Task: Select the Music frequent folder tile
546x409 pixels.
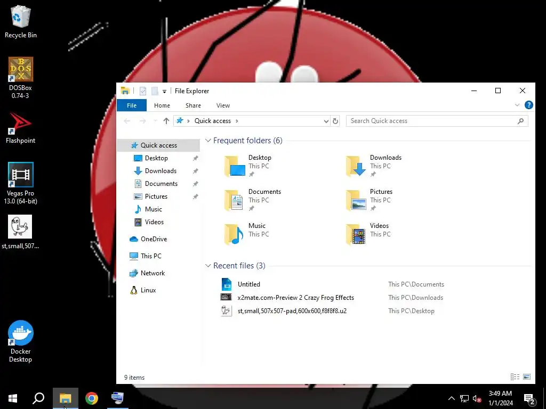Action: (246, 234)
